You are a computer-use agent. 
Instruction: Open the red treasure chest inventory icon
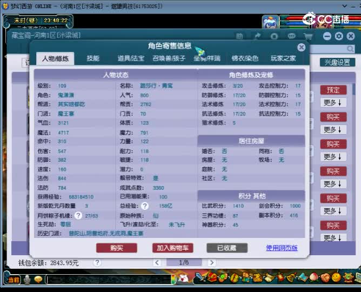point(212,277)
